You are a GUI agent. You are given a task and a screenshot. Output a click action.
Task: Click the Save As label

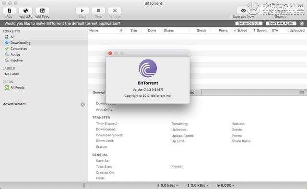[103, 161]
